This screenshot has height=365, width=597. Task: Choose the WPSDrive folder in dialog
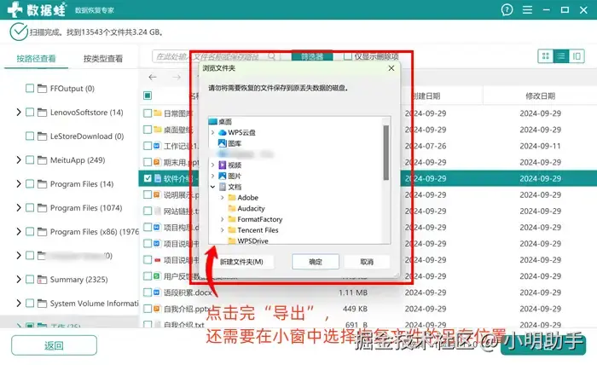[x=248, y=241]
